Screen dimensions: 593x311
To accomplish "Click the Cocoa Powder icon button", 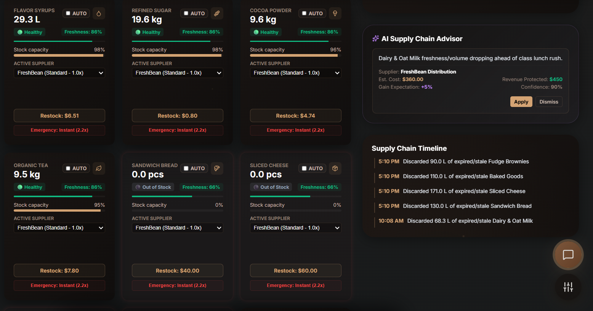I will pyautogui.click(x=335, y=13).
